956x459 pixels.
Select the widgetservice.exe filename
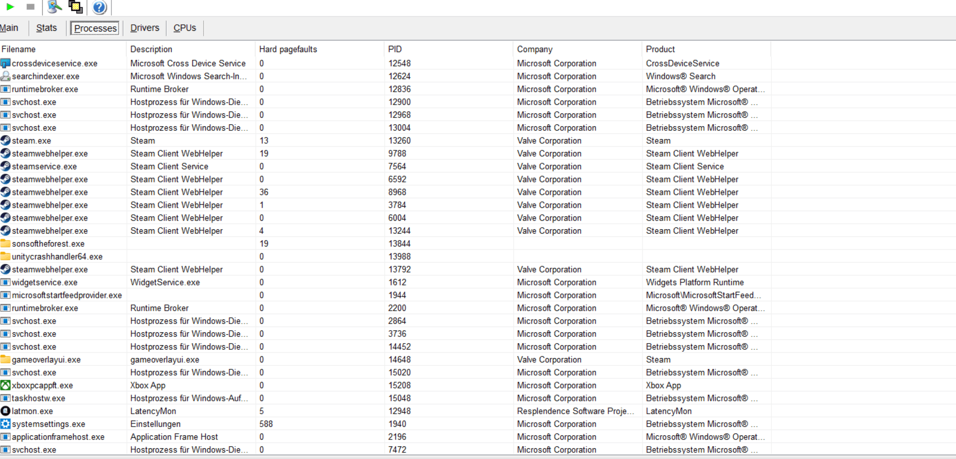45,282
